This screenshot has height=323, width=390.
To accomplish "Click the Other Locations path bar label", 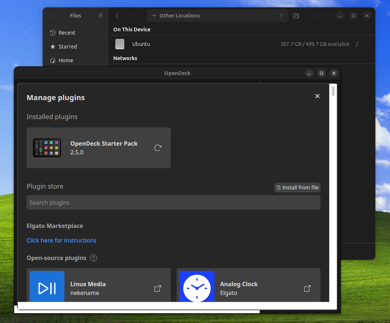I will pos(180,16).
